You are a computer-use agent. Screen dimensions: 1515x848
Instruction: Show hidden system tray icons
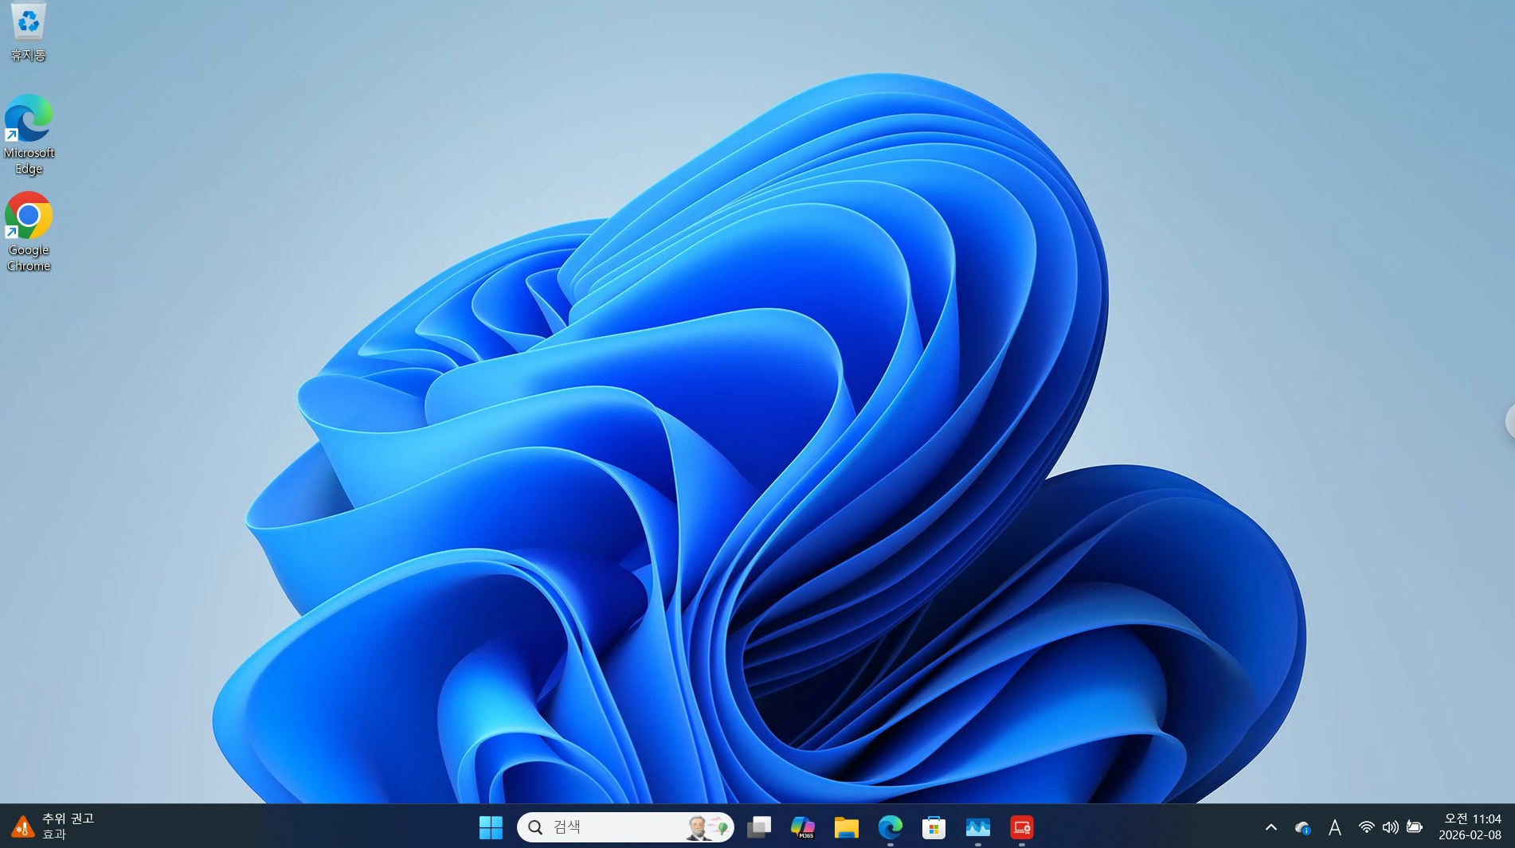tap(1271, 827)
